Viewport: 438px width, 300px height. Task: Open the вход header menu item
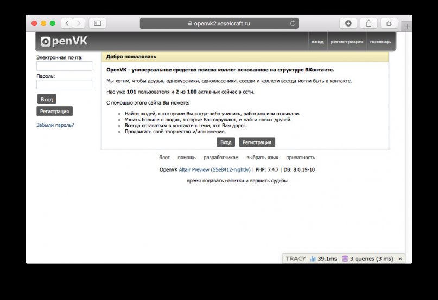[x=318, y=42]
